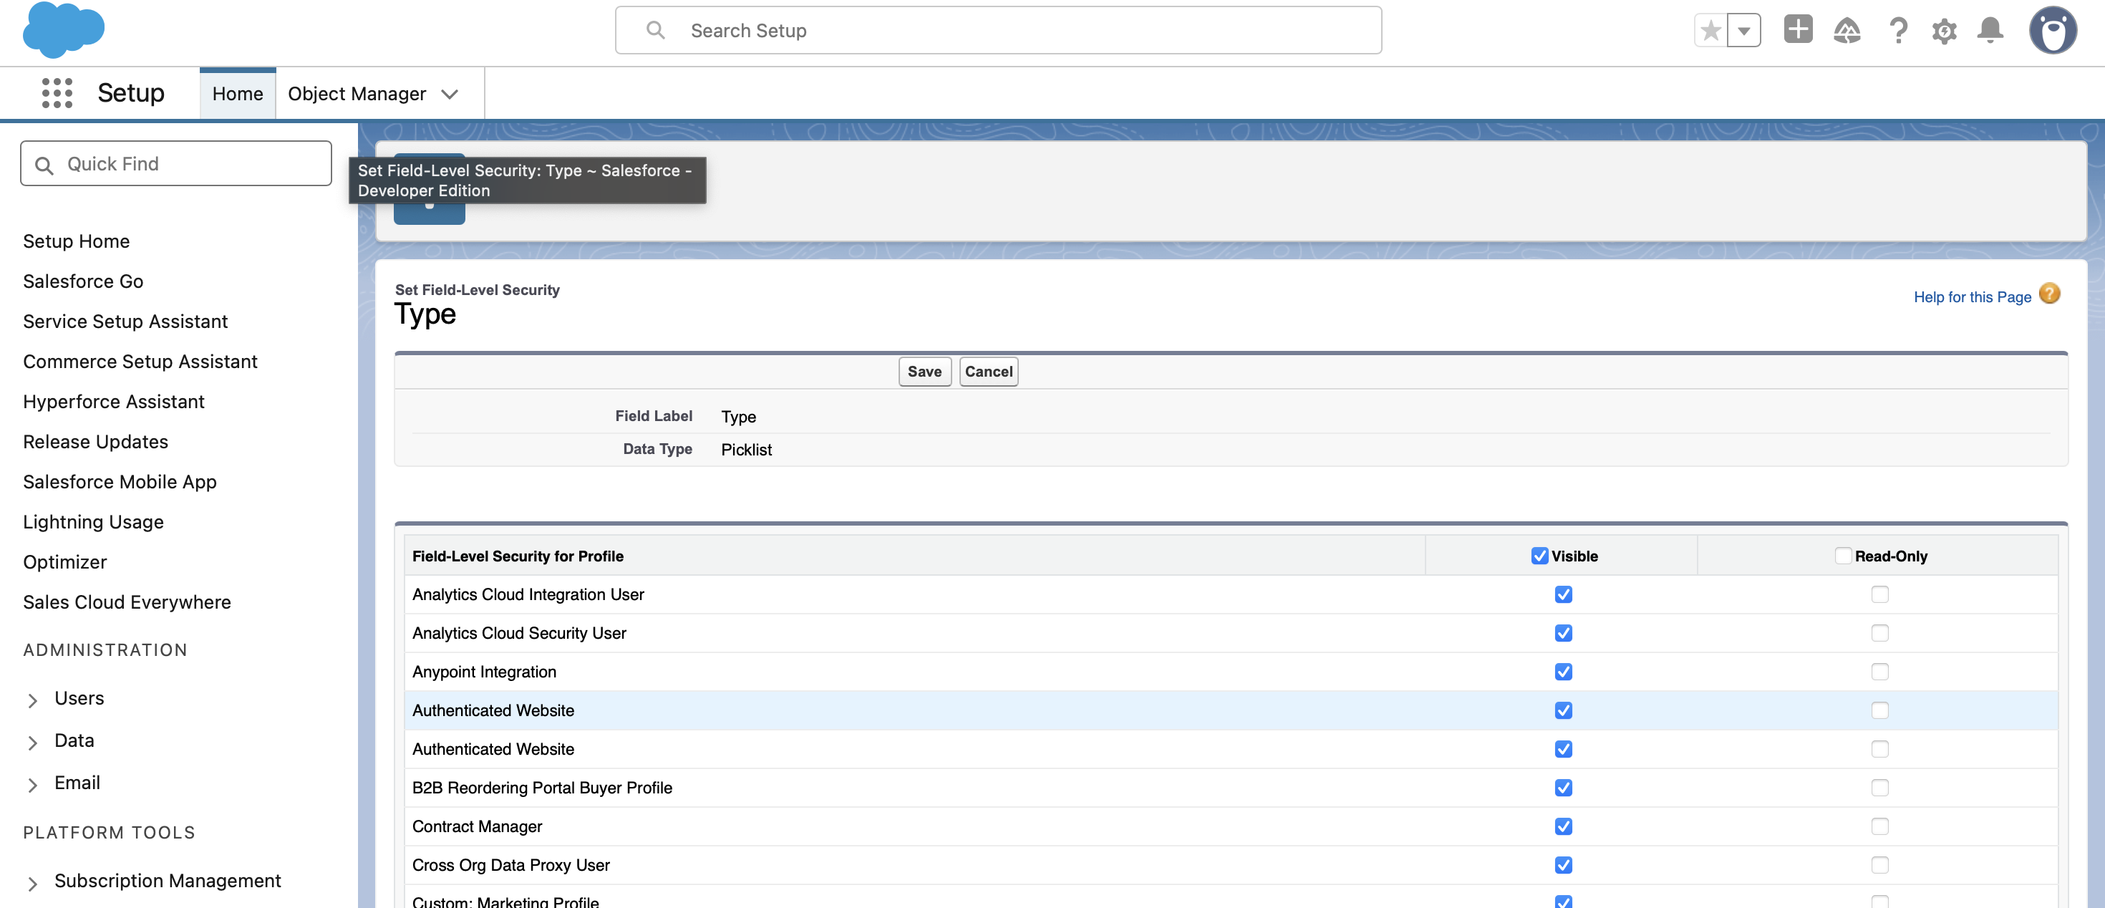Viewport: 2105px width, 908px height.
Task: Uncheck the Visible header checkbox
Action: [x=1540, y=555]
